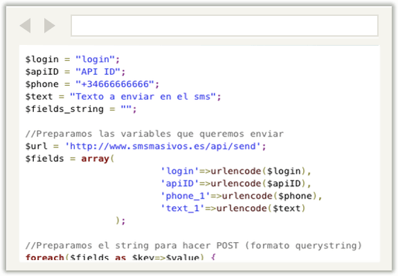The width and height of the screenshot is (398, 276).
Task: Go forward with the right arrow button
Action: click(x=50, y=26)
